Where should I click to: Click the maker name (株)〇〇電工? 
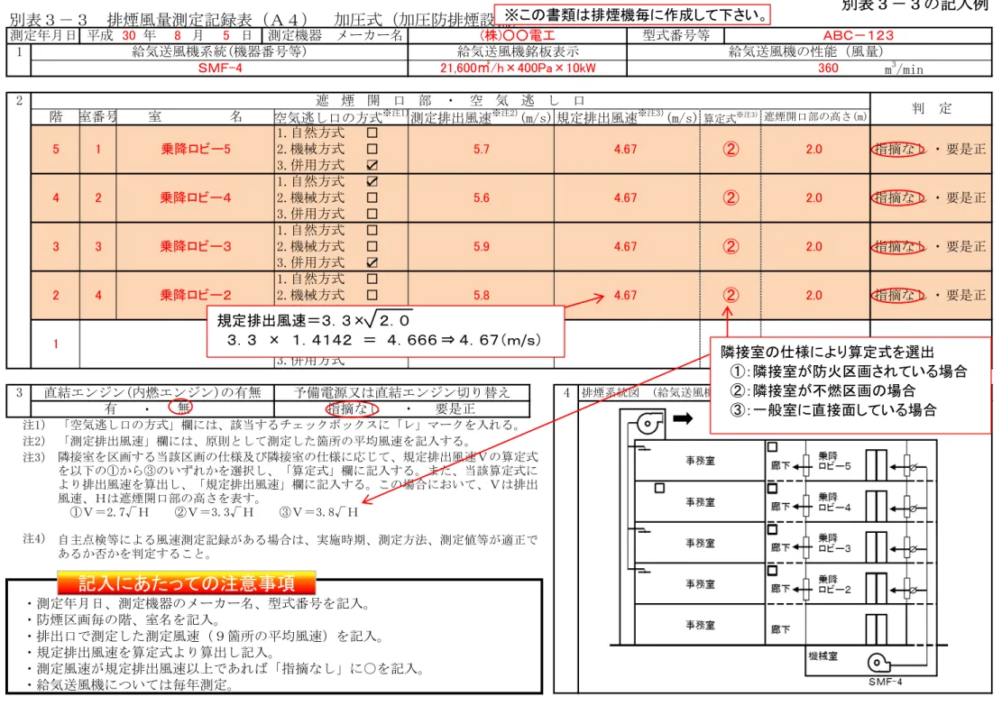click(x=517, y=35)
